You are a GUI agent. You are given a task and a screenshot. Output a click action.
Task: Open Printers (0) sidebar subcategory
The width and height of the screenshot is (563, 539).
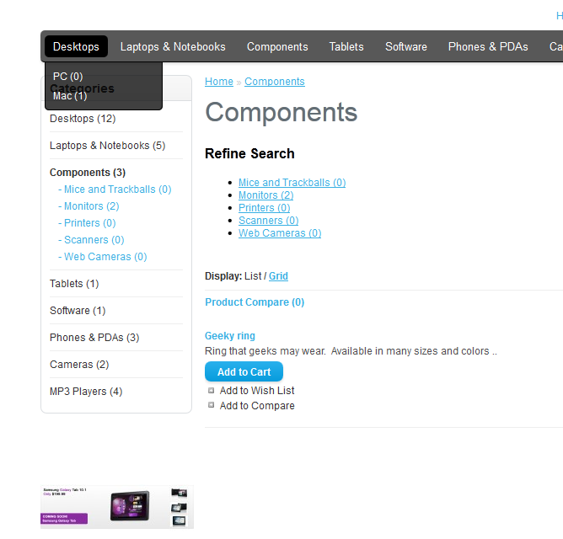tap(89, 223)
